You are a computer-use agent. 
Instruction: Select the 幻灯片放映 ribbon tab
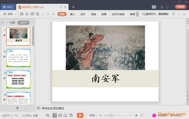[x=118, y=14]
